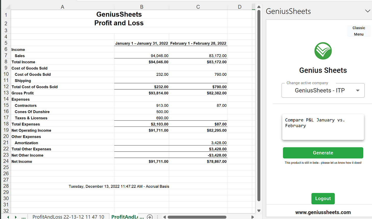Select column B header
The width and height of the screenshot is (372, 219).
click(142, 7)
